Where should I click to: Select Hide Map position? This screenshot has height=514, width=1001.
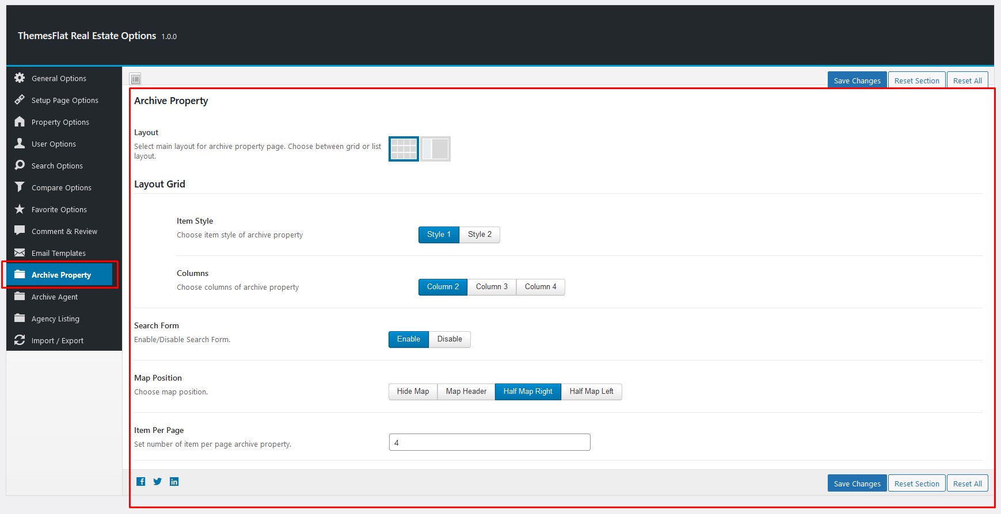tap(413, 392)
